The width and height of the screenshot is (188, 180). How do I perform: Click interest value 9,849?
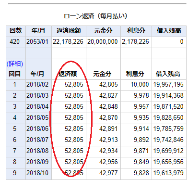click(141, 162)
